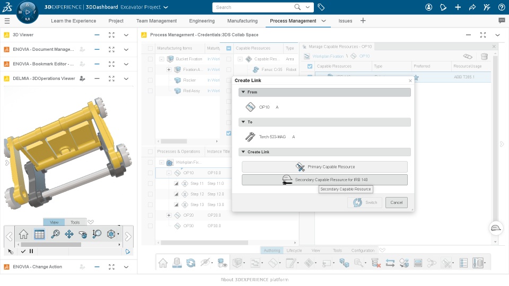Screen dimensions: 509x286
Task: Switch to the Team Management tab
Action: pyautogui.click(x=156, y=21)
